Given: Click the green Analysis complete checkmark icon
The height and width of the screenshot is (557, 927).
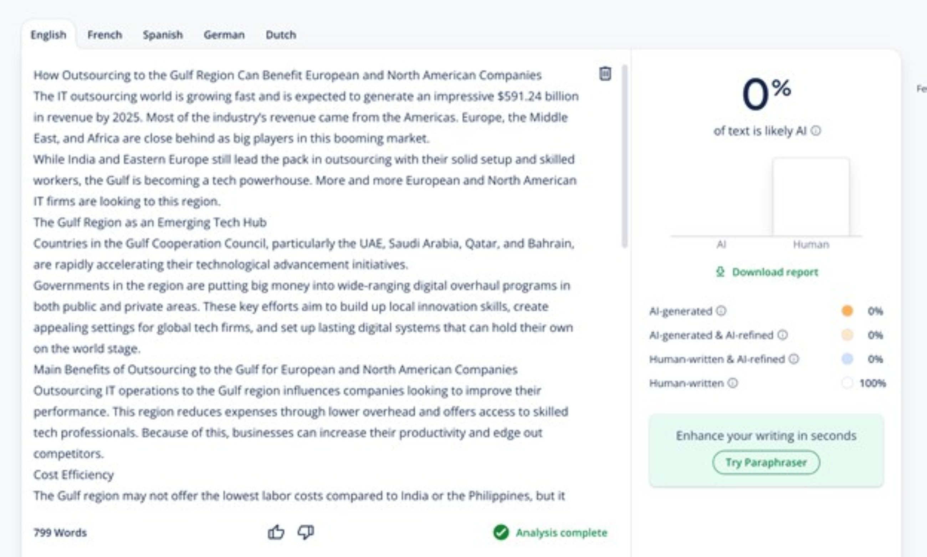Looking at the screenshot, I should [x=501, y=532].
